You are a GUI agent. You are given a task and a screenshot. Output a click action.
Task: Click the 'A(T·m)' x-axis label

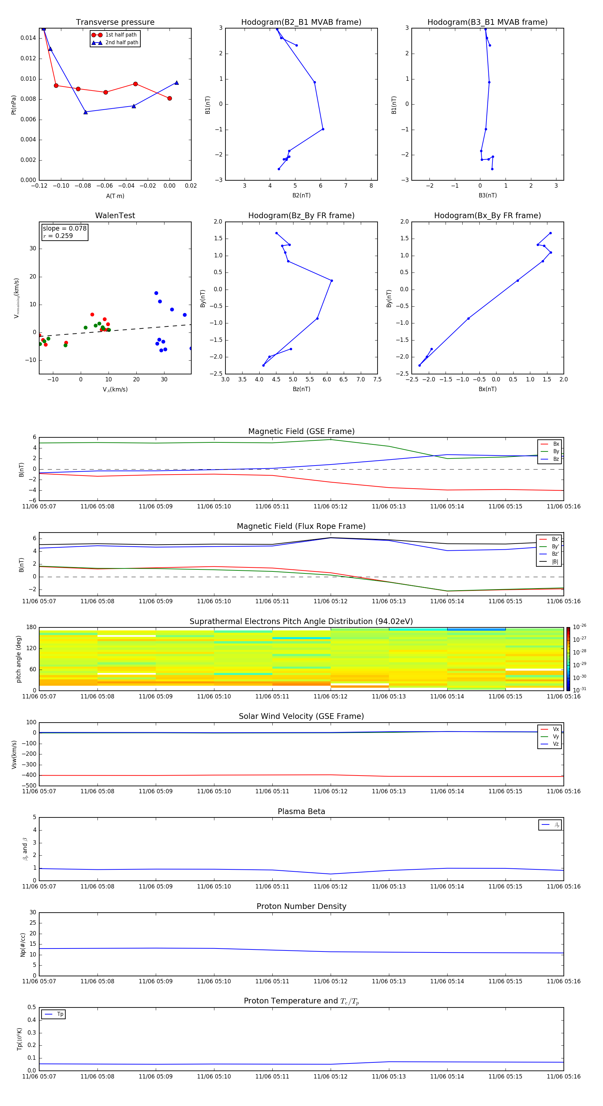pos(115,196)
